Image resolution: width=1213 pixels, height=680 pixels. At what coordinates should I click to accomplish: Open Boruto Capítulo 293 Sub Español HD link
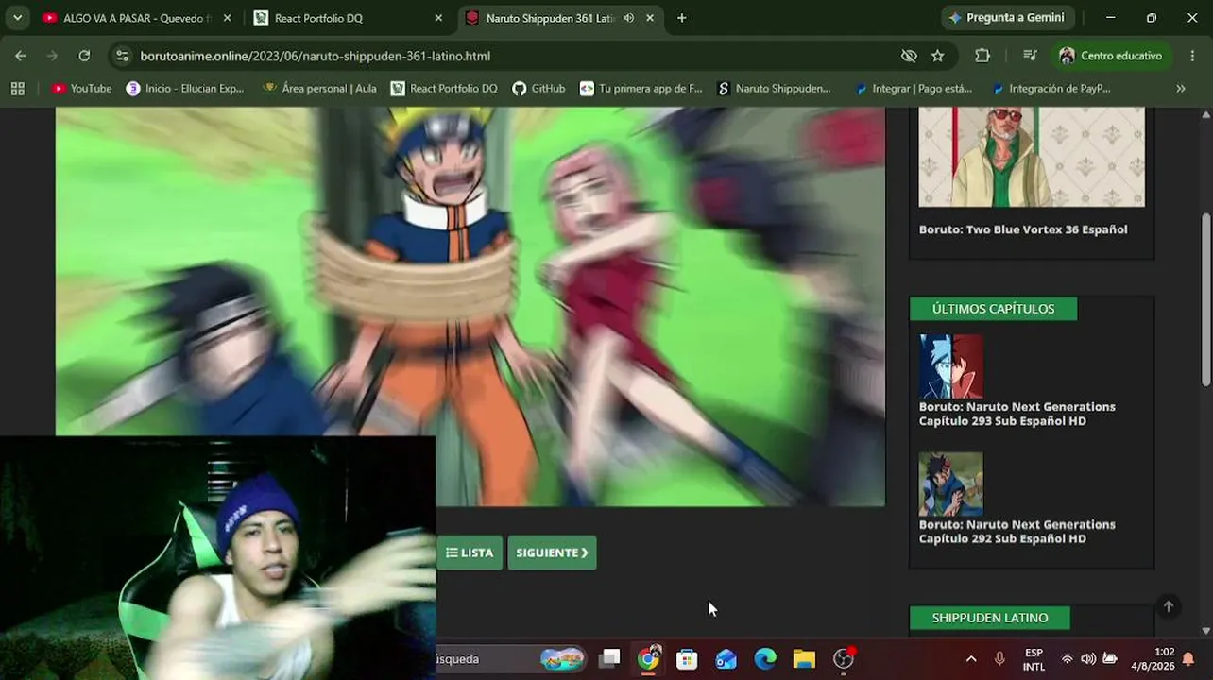click(x=1017, y=414)
